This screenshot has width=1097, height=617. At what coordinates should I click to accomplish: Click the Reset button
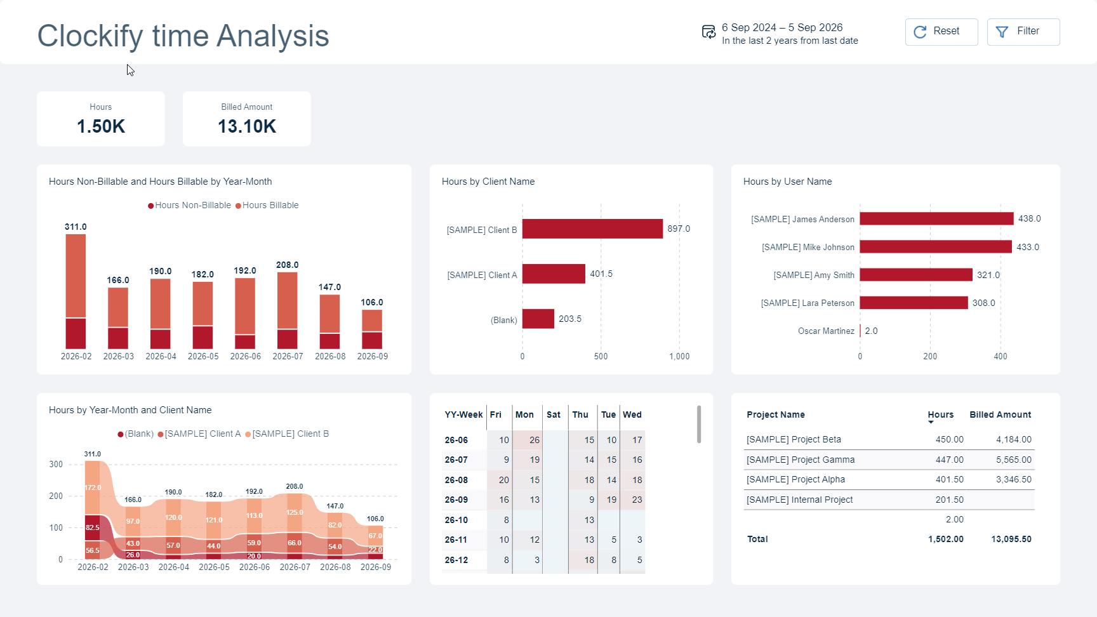tap(941, 32)
